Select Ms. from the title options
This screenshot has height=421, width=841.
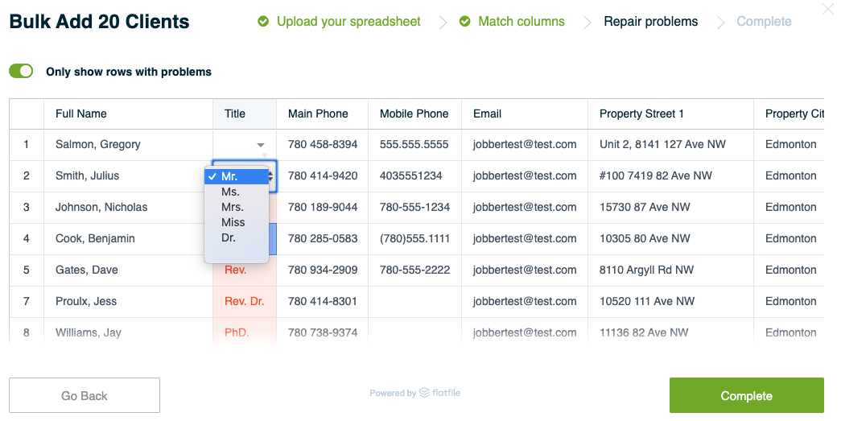point(237,192)
